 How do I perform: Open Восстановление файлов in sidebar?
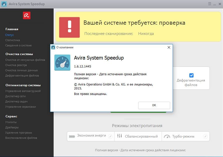tap(21, 138)
